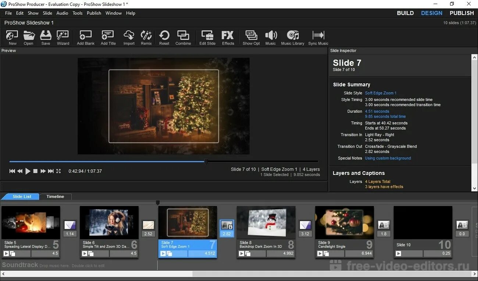
Task: Open the Remix tool
Action: [146, 38]
